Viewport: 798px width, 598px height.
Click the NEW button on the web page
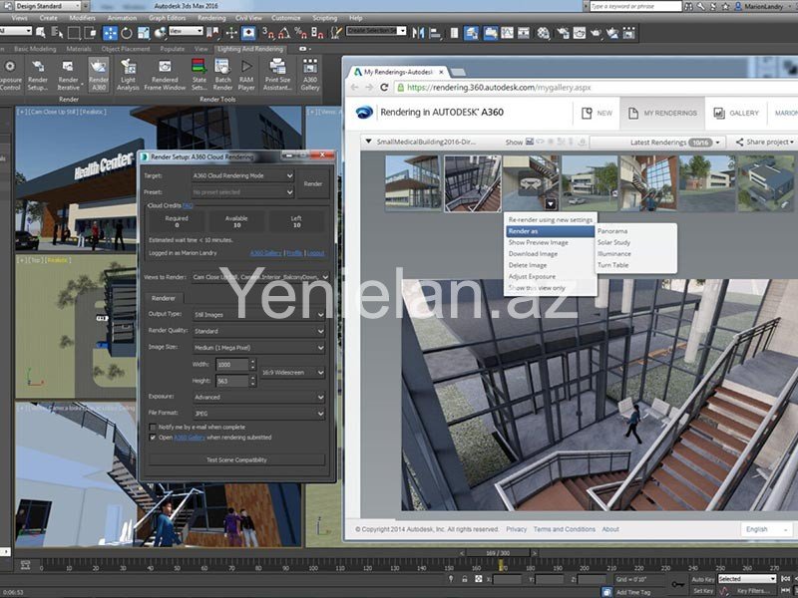(x=597, y=113)
